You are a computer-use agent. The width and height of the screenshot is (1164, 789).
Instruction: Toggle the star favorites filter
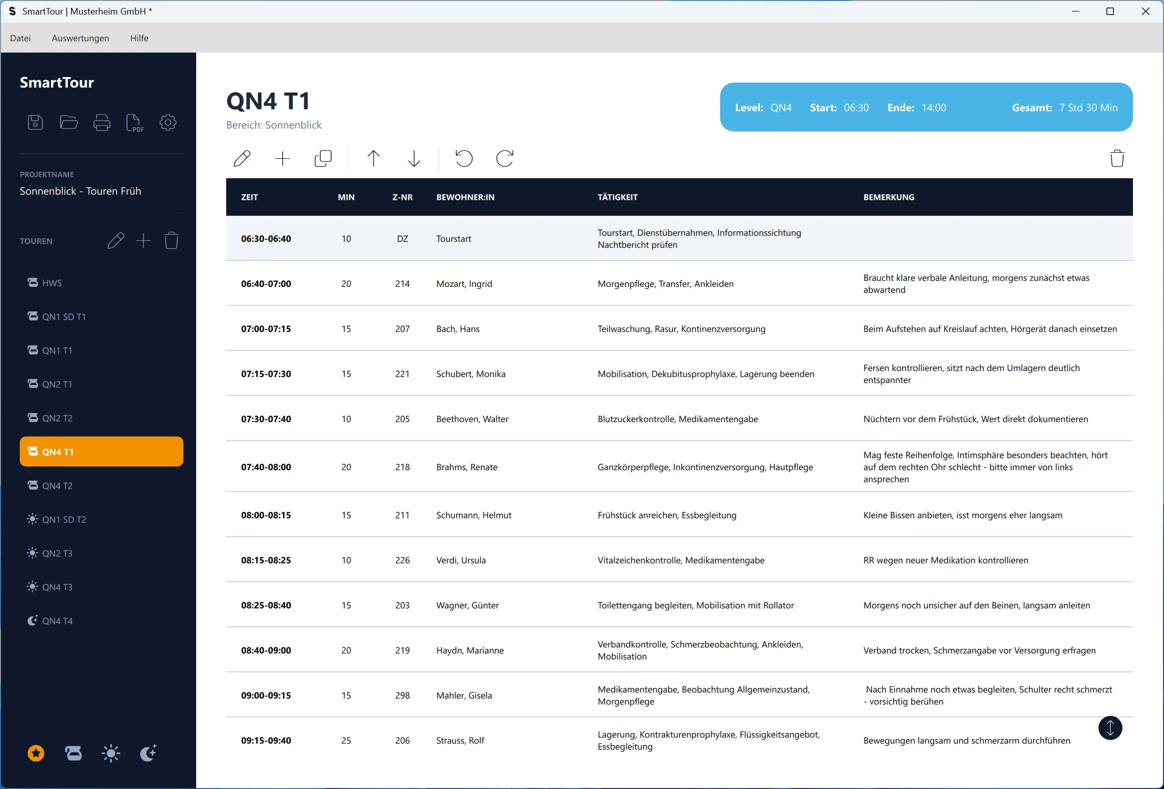click(x=36, y=753)
